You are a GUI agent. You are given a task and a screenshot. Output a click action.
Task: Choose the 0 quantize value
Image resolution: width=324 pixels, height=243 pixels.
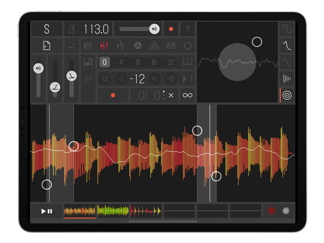pyautogui.click(x=104, y=62)
